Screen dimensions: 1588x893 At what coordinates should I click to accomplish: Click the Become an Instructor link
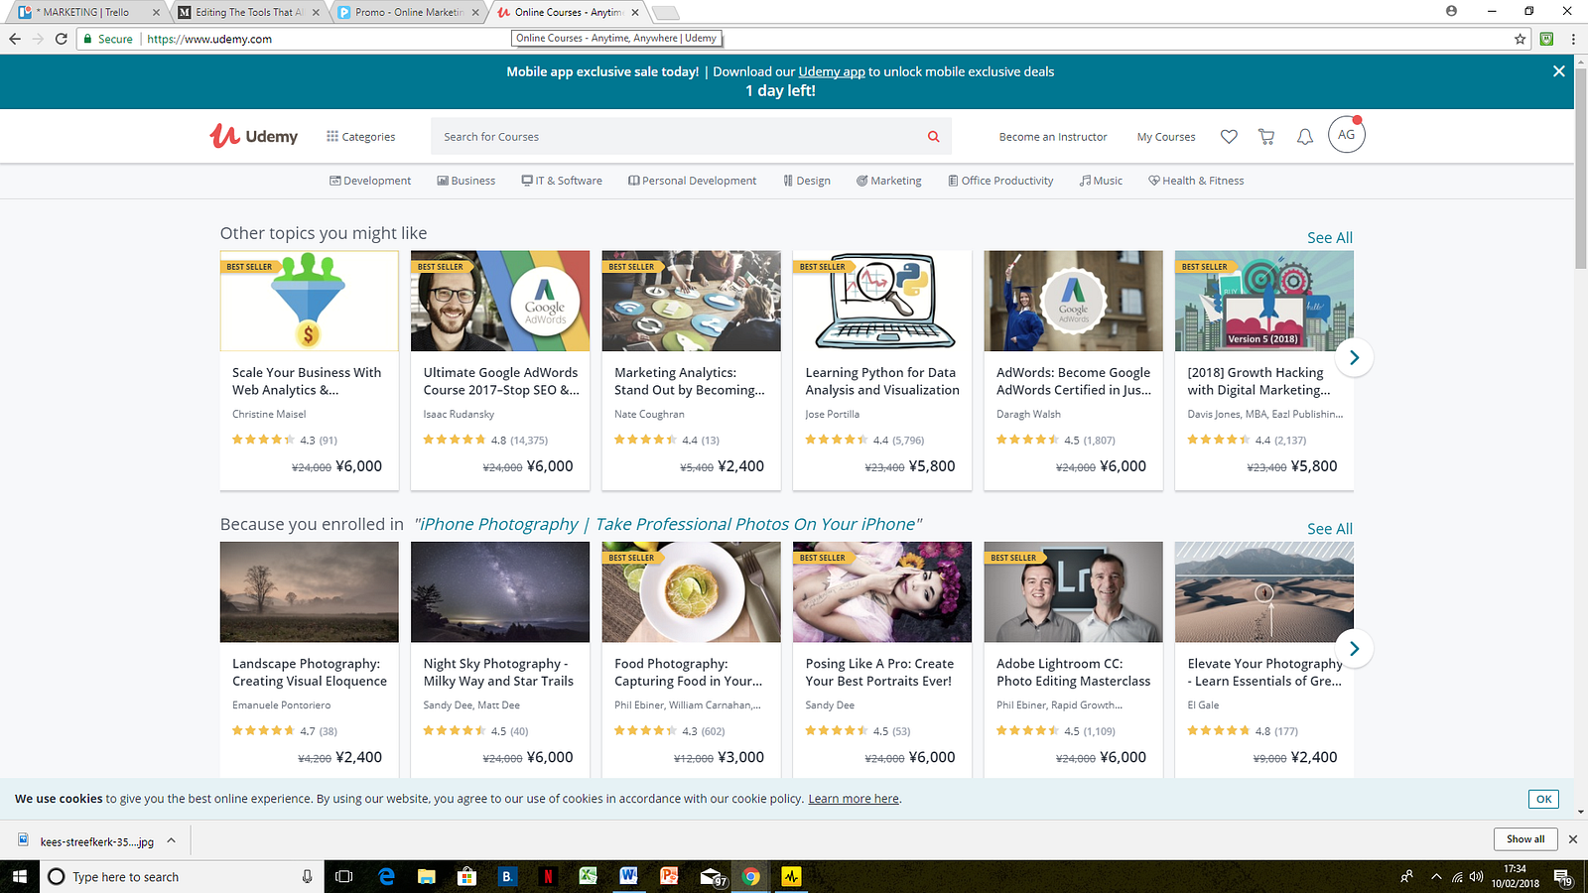click(1053, 137)
